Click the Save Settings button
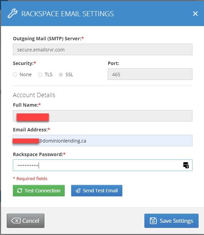The height and width of the screenshot is (235, 204). coord(171,221)
